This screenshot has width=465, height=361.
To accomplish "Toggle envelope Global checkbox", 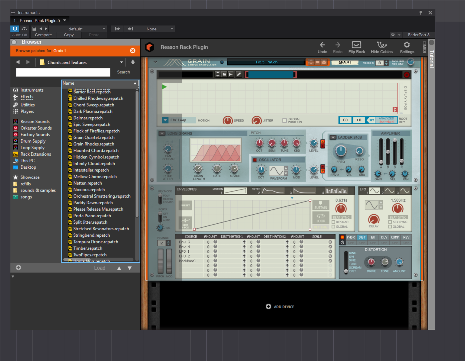I will click(x=333, y=227).
